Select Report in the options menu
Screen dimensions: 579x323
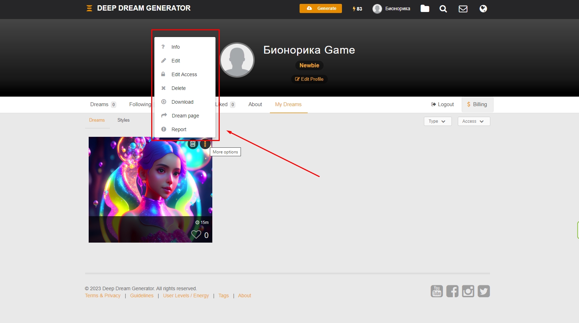tap(185, 129)
